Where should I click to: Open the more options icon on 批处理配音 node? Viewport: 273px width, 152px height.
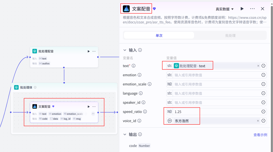[94, 51]
